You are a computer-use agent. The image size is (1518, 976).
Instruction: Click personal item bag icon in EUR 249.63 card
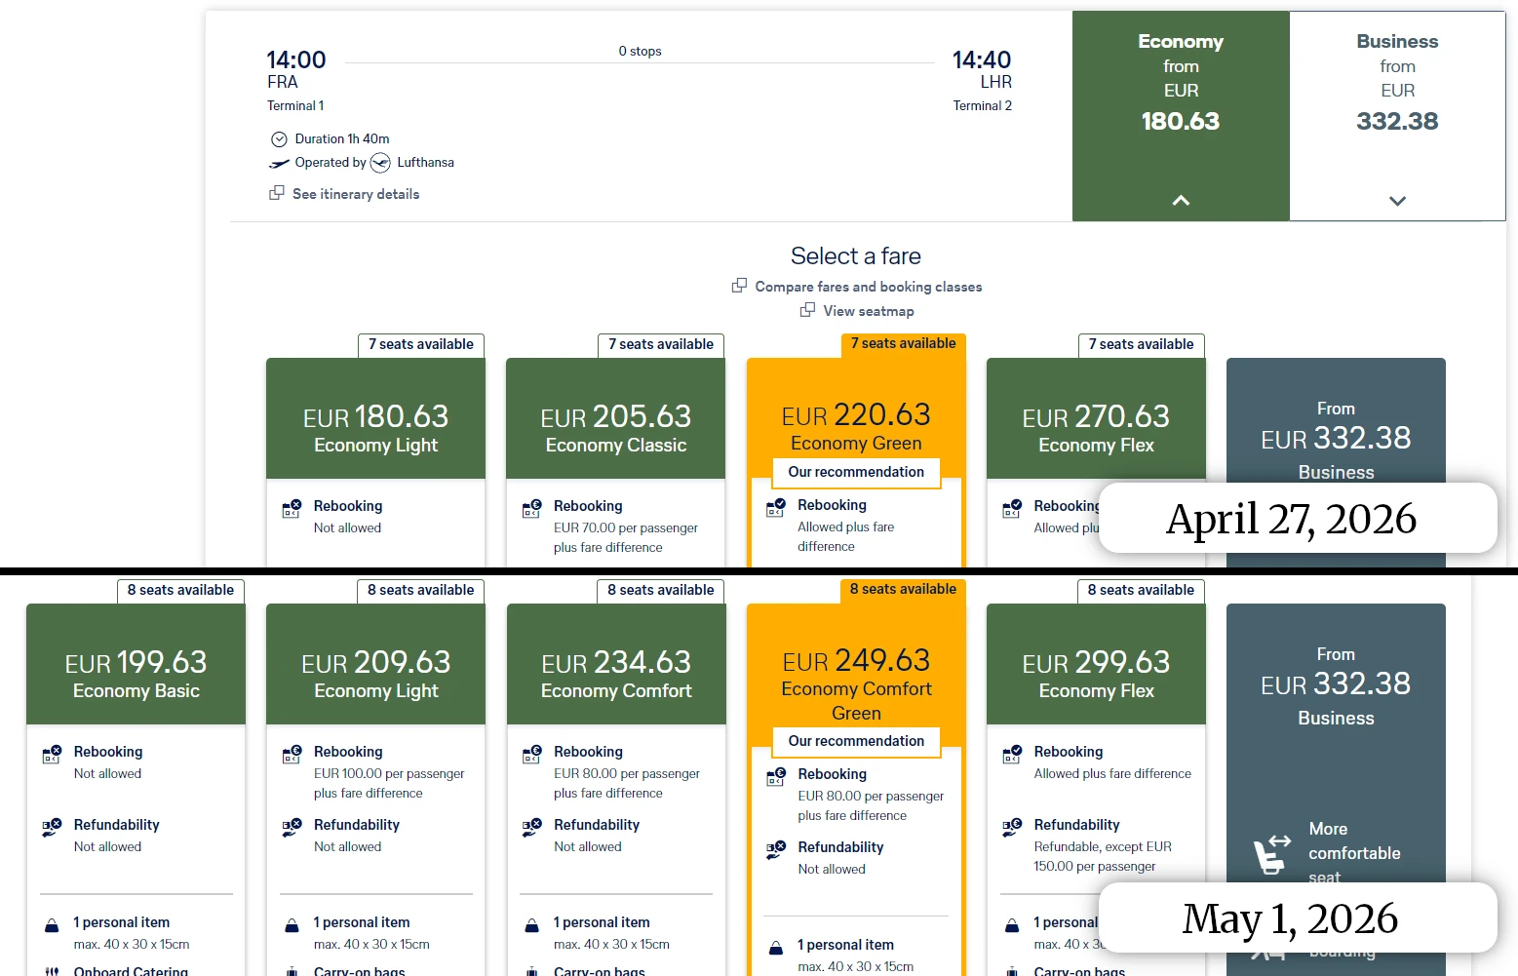[775, 948]
